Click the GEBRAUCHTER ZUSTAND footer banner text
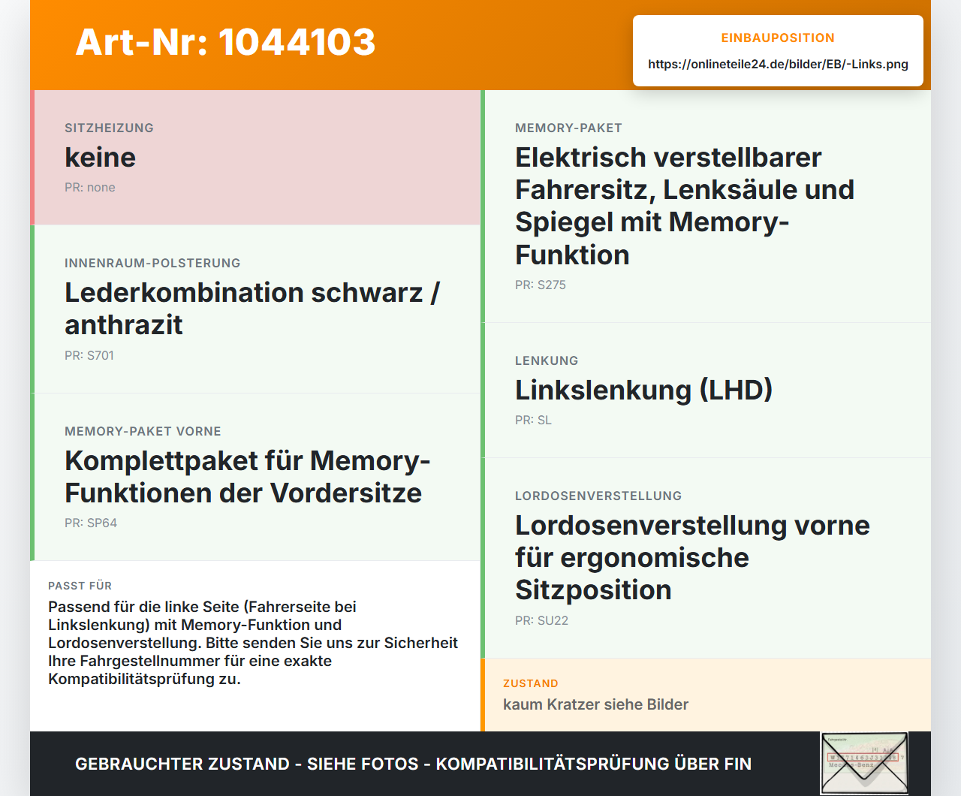This screenshot has height=796, width=961. pyautogui.click(x=413, y=764)
